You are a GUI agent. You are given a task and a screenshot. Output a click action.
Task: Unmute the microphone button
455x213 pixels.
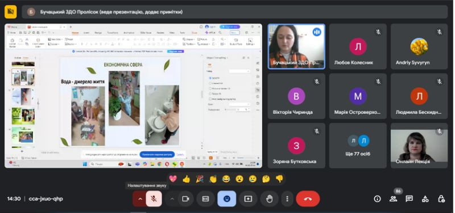pos(154,199)
